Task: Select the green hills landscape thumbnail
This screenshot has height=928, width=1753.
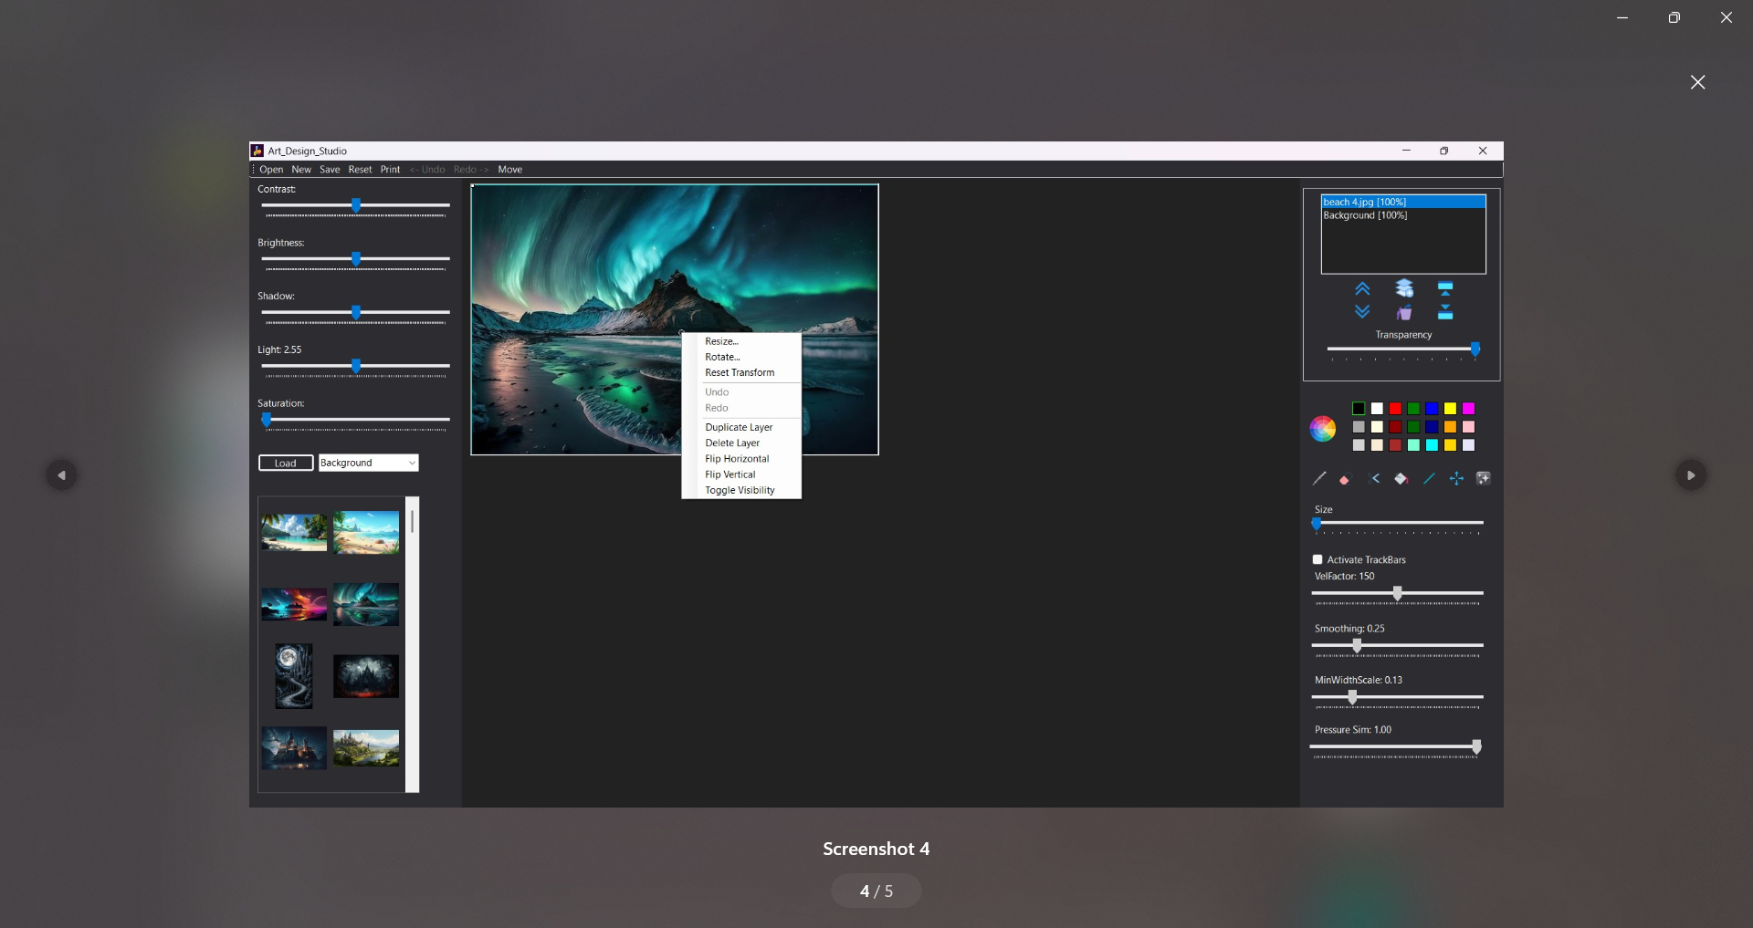Action: (x=366, y=748)
